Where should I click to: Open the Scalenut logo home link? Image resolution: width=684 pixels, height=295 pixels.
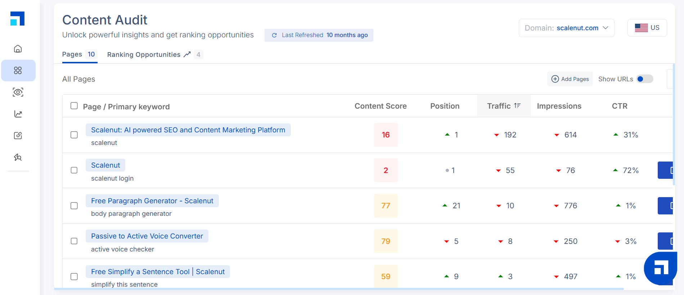click(17, 18)
